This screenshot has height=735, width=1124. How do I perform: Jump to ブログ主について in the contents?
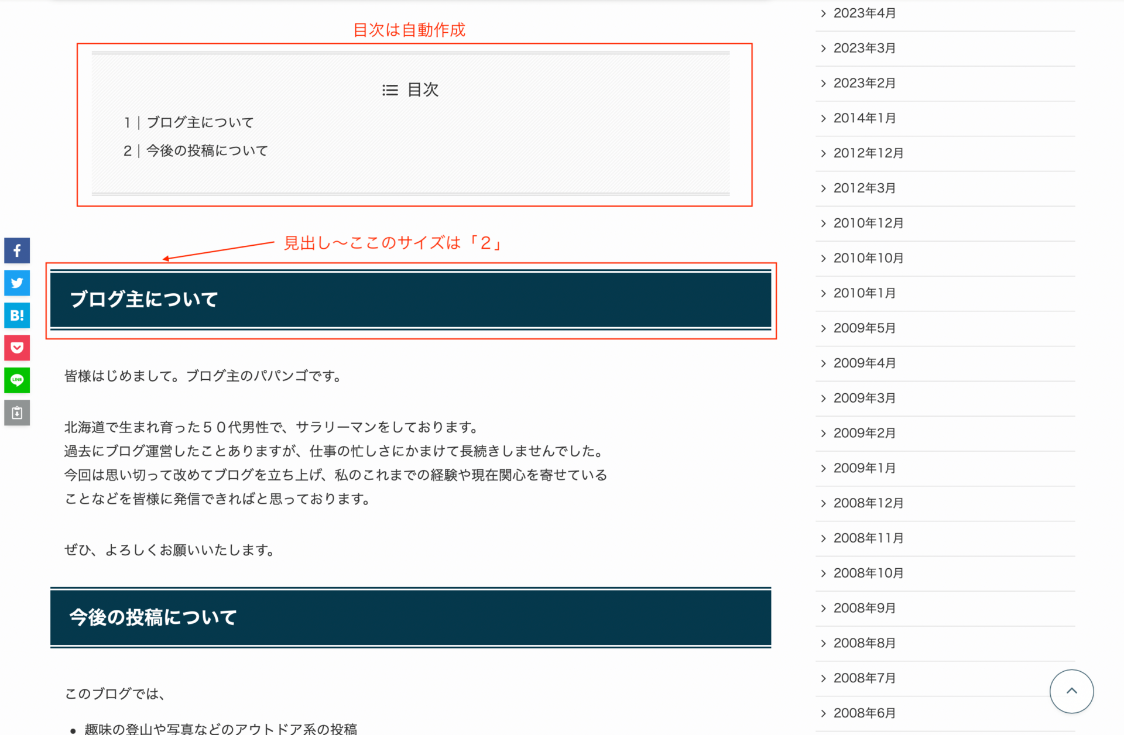click(x=200, y=122)
